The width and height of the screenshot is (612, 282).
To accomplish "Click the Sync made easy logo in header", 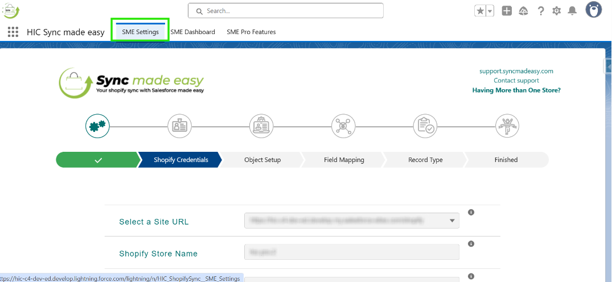I will click(11, 11).
